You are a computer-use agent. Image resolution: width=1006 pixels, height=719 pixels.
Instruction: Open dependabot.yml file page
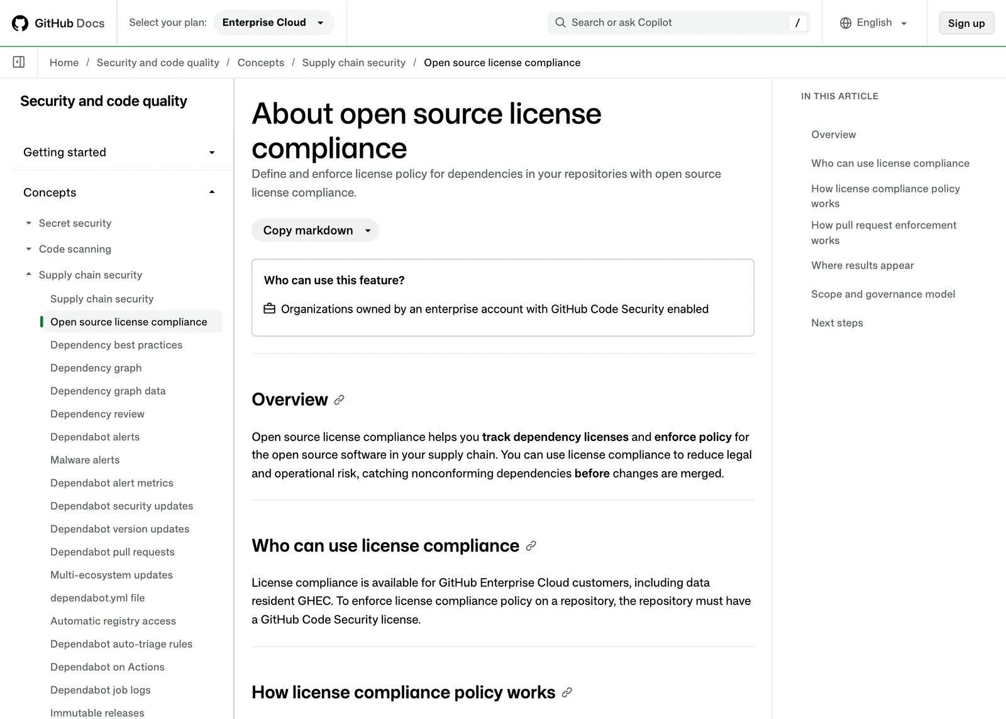(x=97, y=598)
